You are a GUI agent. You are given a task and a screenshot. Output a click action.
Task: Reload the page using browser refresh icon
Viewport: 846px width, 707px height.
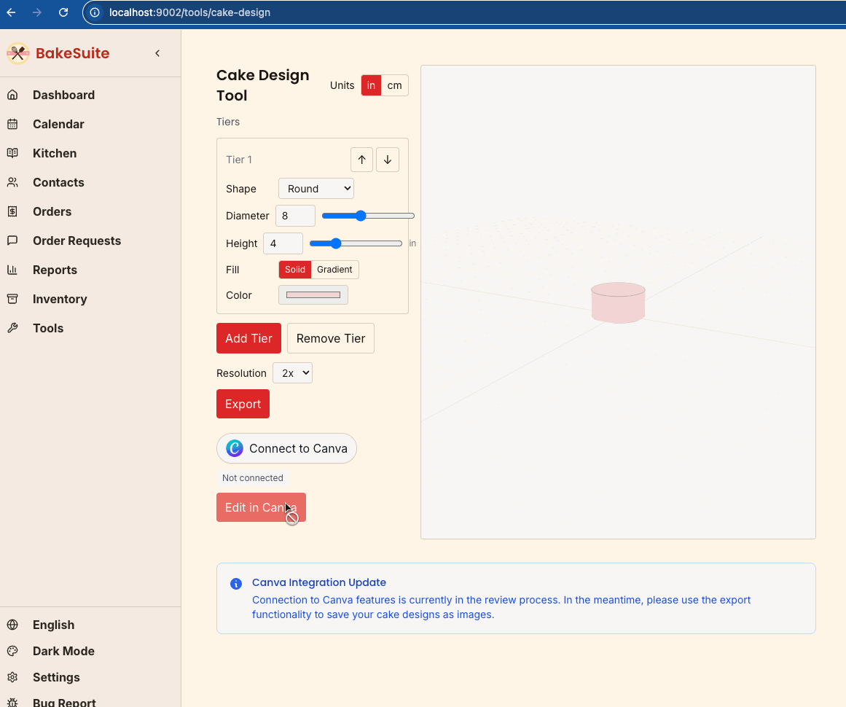[63, 12]
